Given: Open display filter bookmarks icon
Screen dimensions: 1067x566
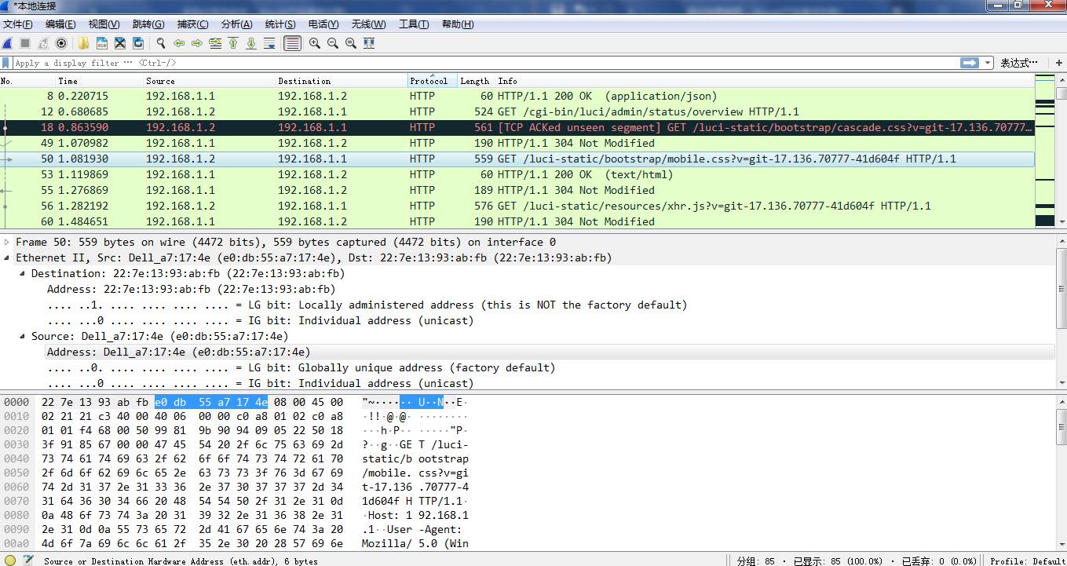Looking at the screenshot, I should 6,63.
